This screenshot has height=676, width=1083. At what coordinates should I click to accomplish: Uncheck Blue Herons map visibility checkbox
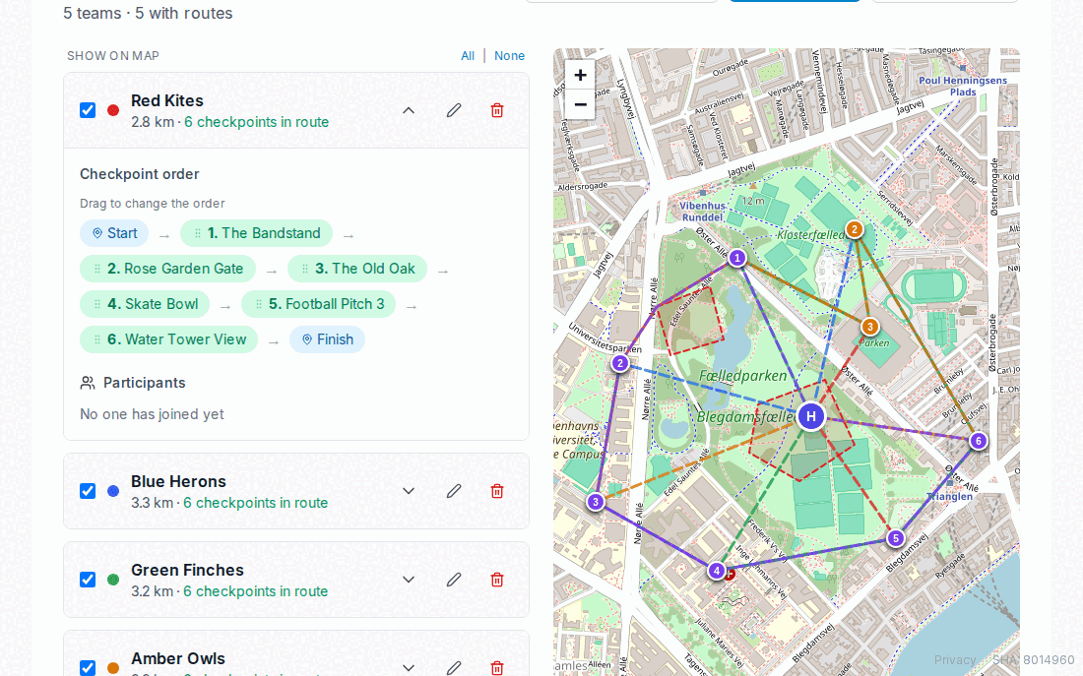(88, 491)
